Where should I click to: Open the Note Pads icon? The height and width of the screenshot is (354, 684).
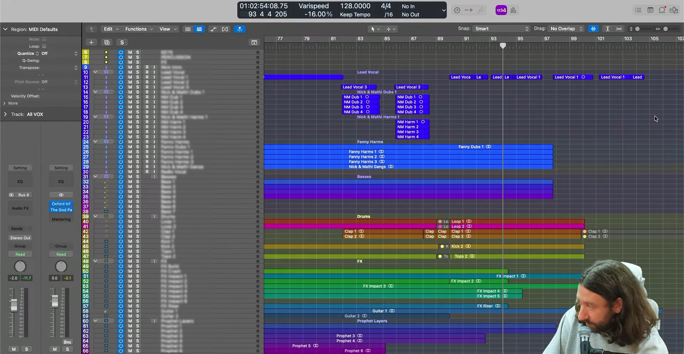650,10
